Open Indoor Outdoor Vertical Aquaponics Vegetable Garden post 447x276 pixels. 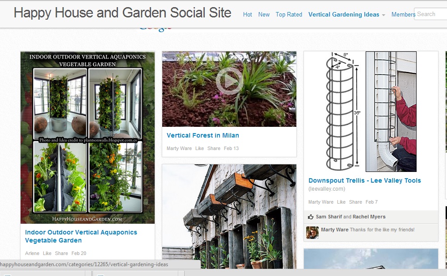[x=81, y=236]
